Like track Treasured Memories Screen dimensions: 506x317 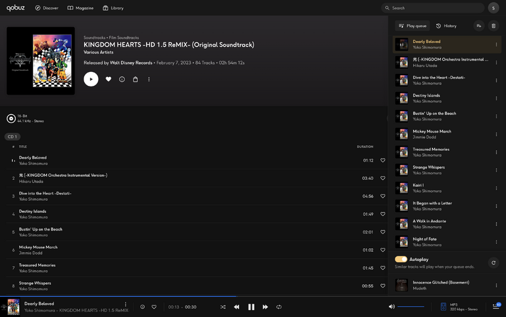383,268
